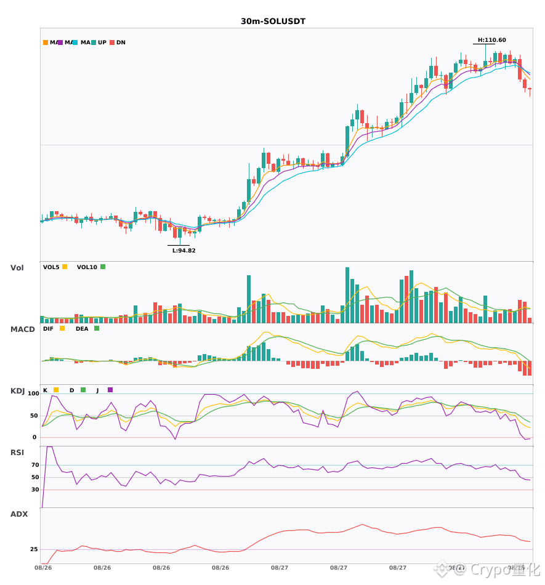Screen dimensions: 545x585
Task: Click the cyan MA legend swatch
Action: click(75, 42)
